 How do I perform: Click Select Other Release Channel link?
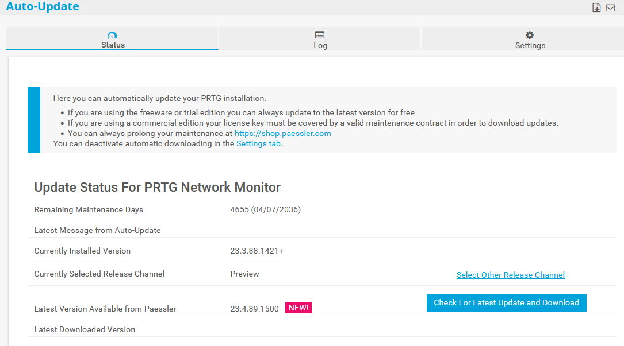(510, 275)
